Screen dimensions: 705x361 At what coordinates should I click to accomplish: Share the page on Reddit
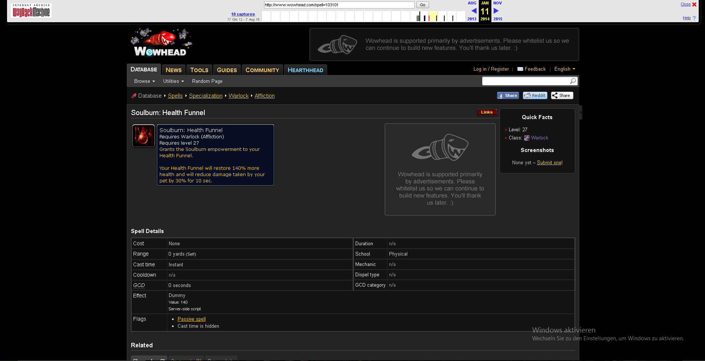point(535,95)
